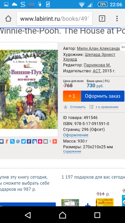Expand the Содержание contents link
This screenshot has height=223, width=125.
pyautogui.click(x=72, y=151)
